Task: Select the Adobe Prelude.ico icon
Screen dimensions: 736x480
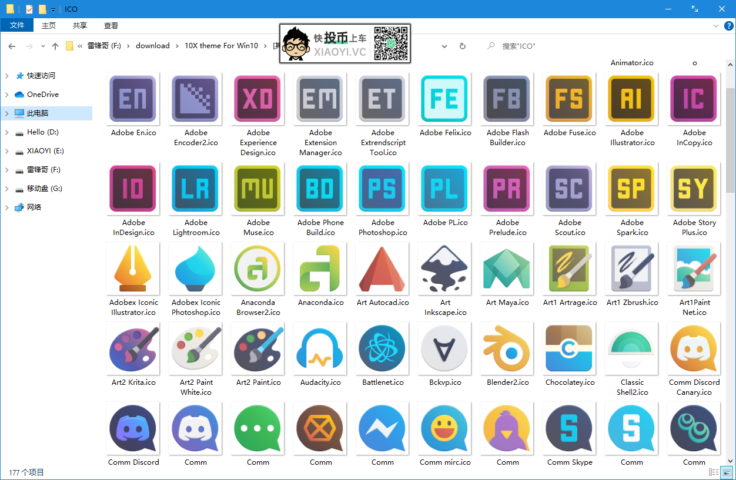Action: (507, 189)
